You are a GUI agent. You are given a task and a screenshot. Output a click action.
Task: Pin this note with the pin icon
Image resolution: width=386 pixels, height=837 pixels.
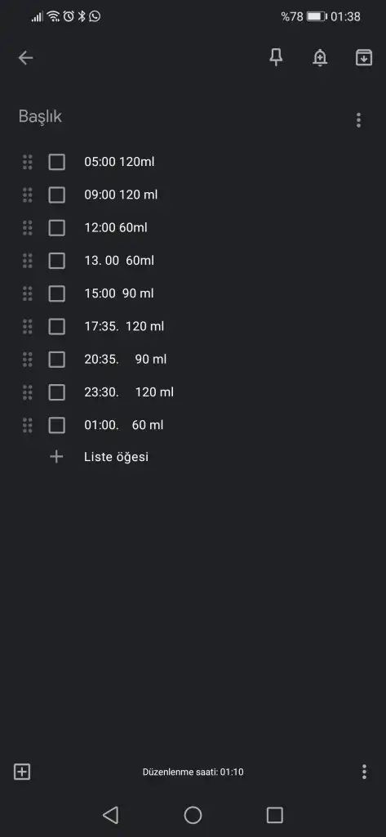pos(276,58)
